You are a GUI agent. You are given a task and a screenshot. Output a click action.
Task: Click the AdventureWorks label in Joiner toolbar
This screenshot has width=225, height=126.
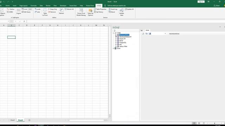pyautogui.click(x=174, y=34)
